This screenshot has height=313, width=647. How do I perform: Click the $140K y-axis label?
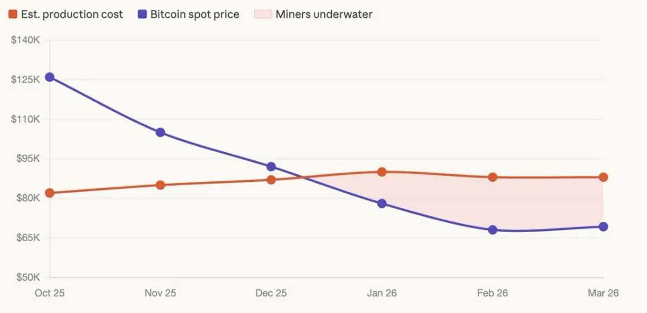click(25, 40)
